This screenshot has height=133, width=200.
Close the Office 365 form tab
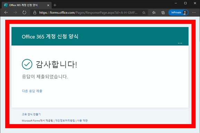(48, 5)
